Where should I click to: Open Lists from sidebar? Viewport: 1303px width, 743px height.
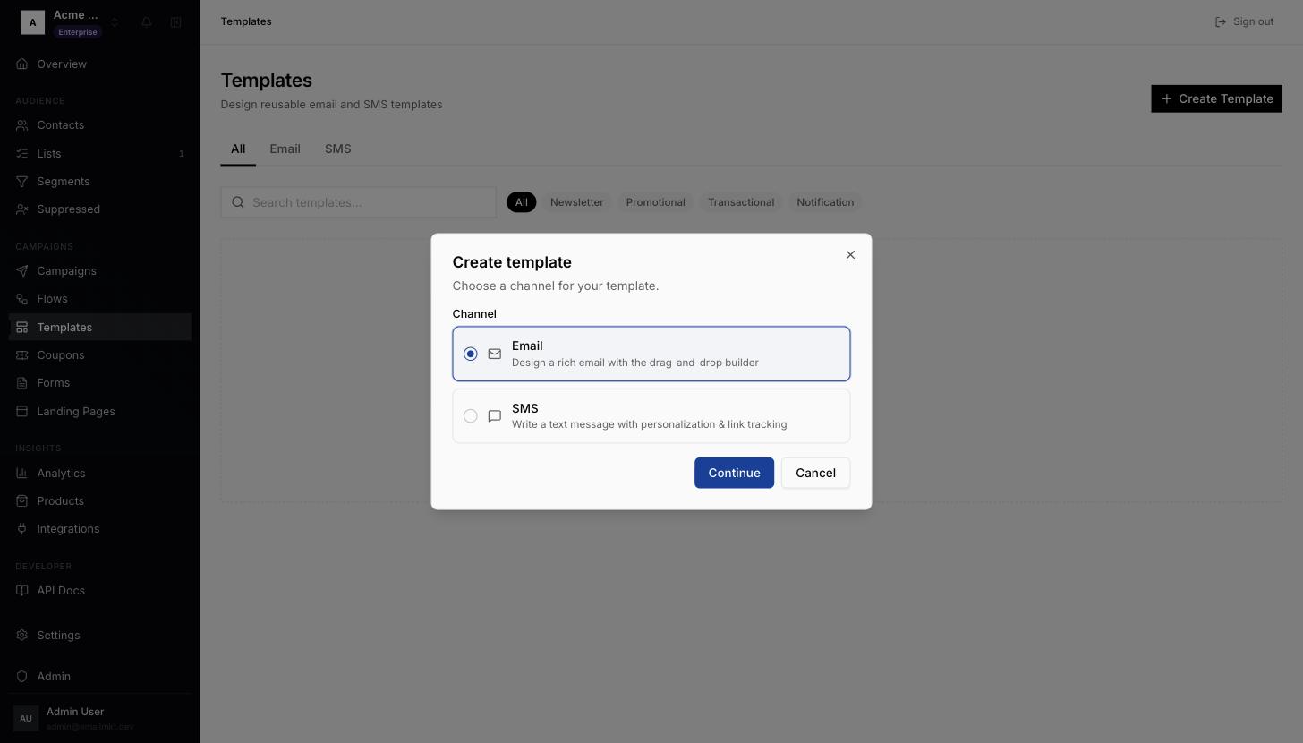tap(100, 153)
